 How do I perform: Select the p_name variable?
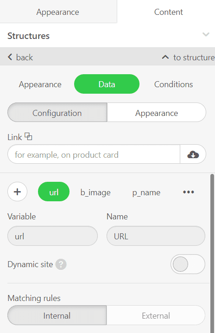(x=146, y=192)
